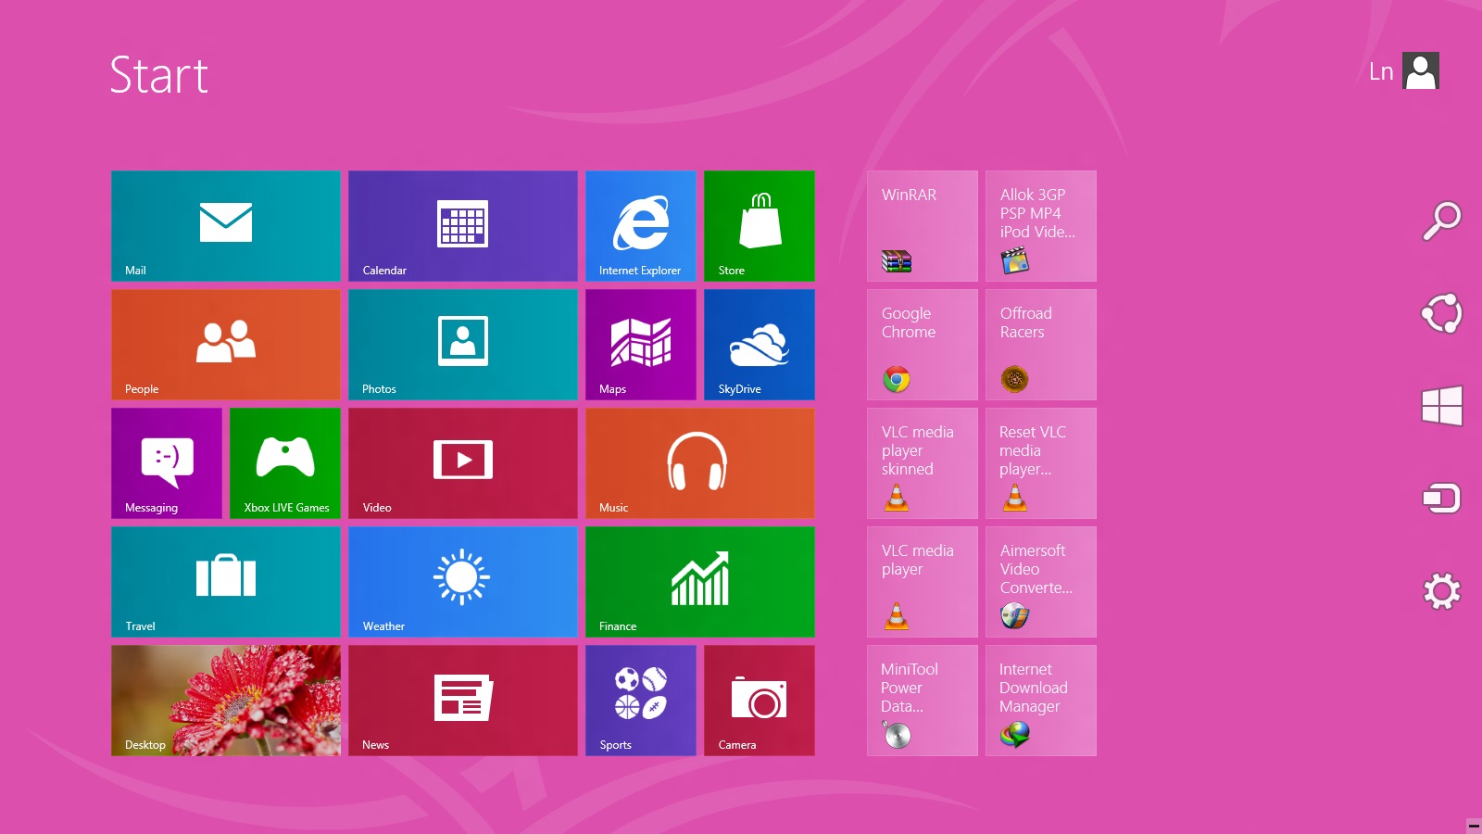Launch MiniTool Power Data tile
This screenshot has height=834, width=1482.
tap(923, 701)
